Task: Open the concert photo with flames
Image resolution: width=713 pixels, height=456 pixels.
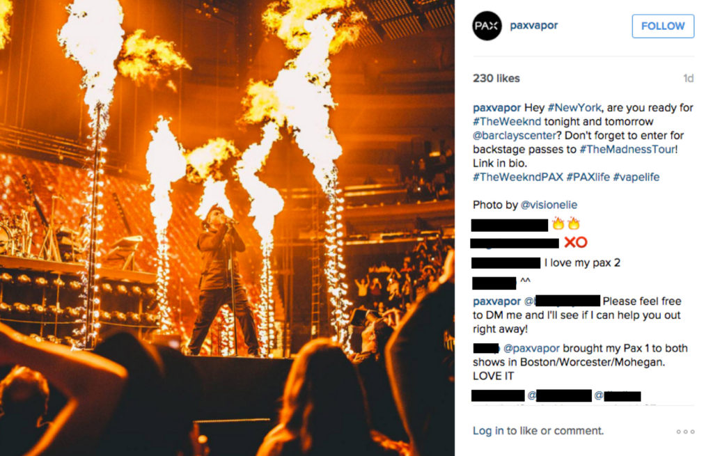Action: point(228,228)
